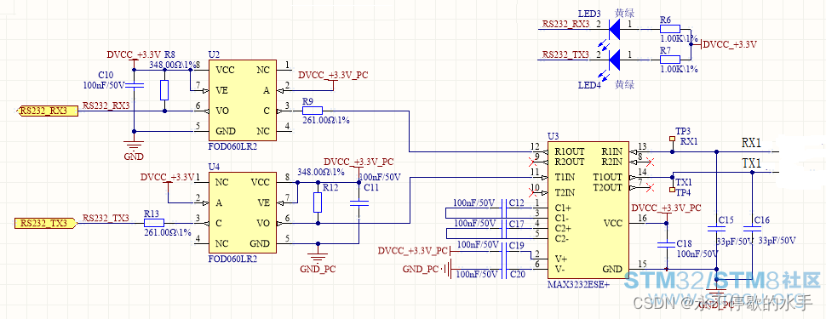
Task: Click the 261.00Ω\1% value under R13
Action: tap(168, 232)
